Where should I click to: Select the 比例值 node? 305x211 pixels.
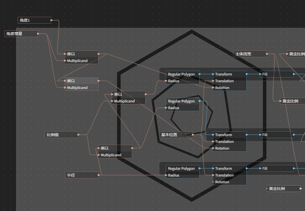[61, 135]
